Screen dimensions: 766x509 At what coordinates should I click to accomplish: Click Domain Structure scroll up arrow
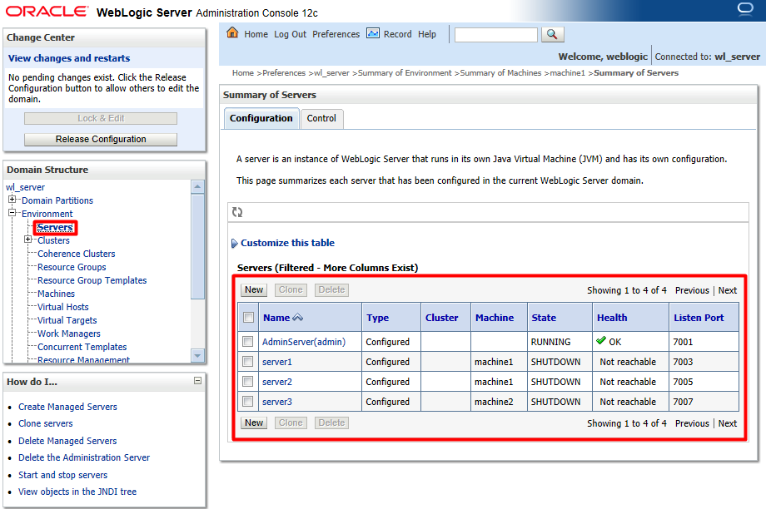tap(197, 186)
